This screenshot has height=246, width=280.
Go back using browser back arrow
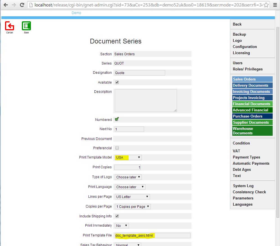pyautogui.click(x=6, y=5)
